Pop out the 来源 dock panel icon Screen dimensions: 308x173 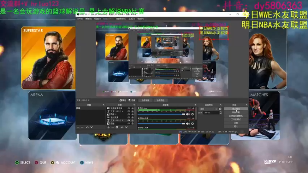[x=134, y=105]
